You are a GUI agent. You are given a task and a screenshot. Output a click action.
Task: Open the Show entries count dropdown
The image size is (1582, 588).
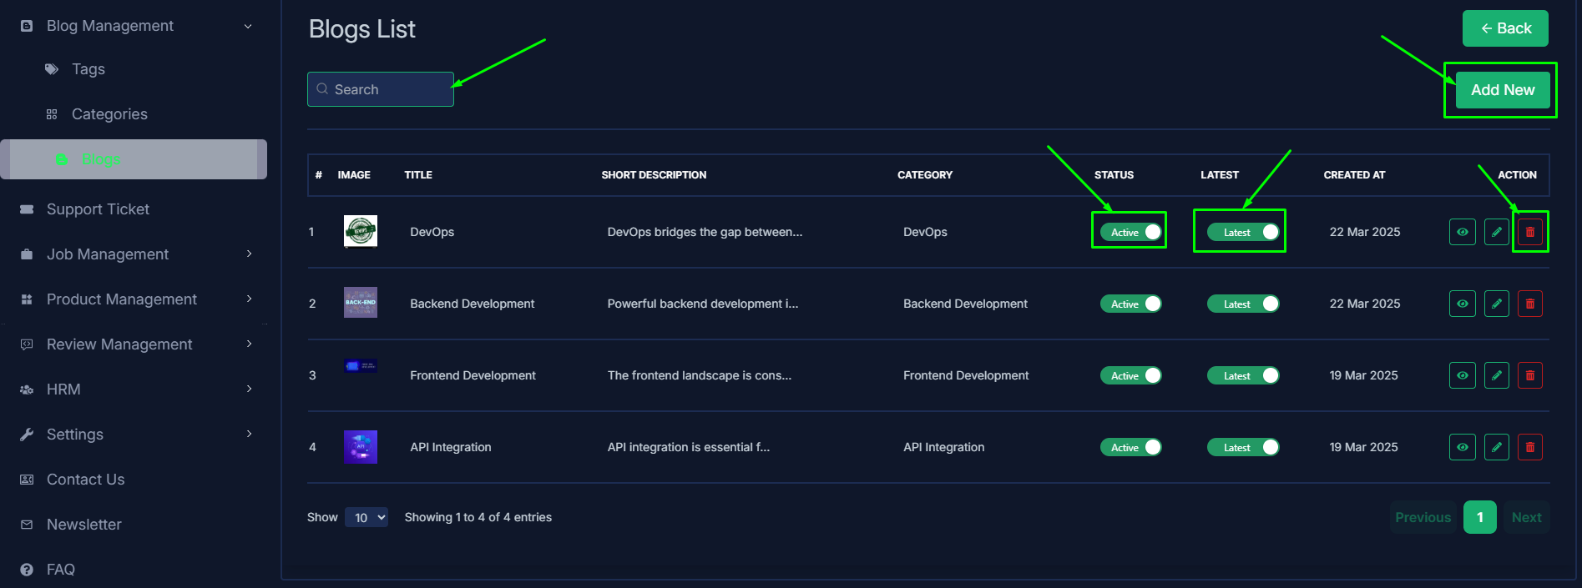tap(366, 517)
